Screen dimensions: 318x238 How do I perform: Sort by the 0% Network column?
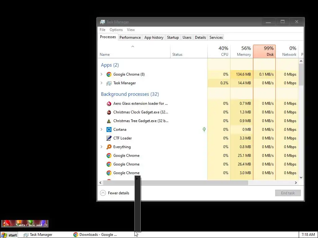(x=287, y=51)
